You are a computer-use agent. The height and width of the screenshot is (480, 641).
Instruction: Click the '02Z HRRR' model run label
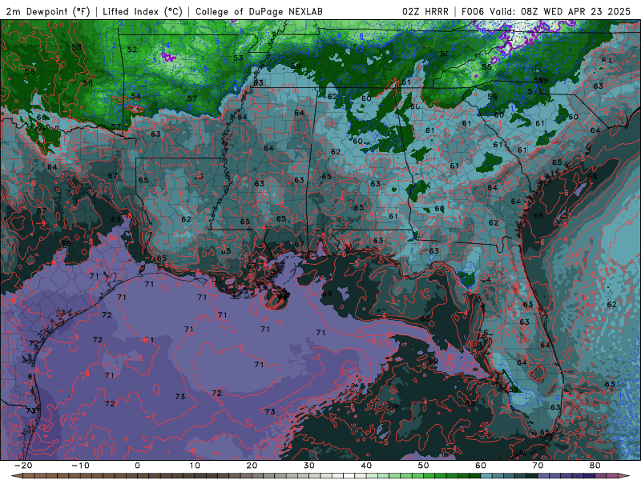click(x=425, y=11)
